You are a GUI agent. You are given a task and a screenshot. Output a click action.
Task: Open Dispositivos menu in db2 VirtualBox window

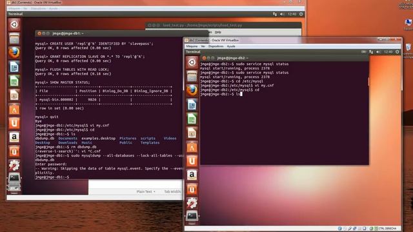click(216, 46)
